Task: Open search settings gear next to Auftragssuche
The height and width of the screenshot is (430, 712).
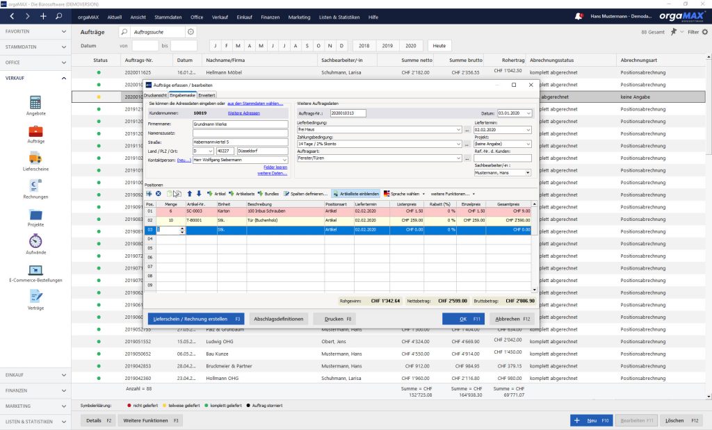Action: click(x=191, y=32)
